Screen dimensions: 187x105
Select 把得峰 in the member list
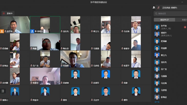164,41
